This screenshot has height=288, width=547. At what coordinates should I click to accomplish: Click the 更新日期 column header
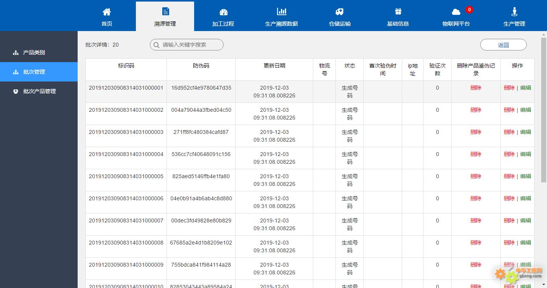point(274,66)
